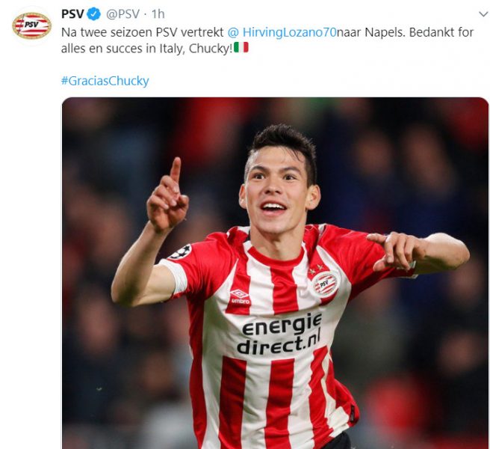This screenshot has width=490, height=449.
Task: Visit the @PSV handle link
Action: click(122, 14)
